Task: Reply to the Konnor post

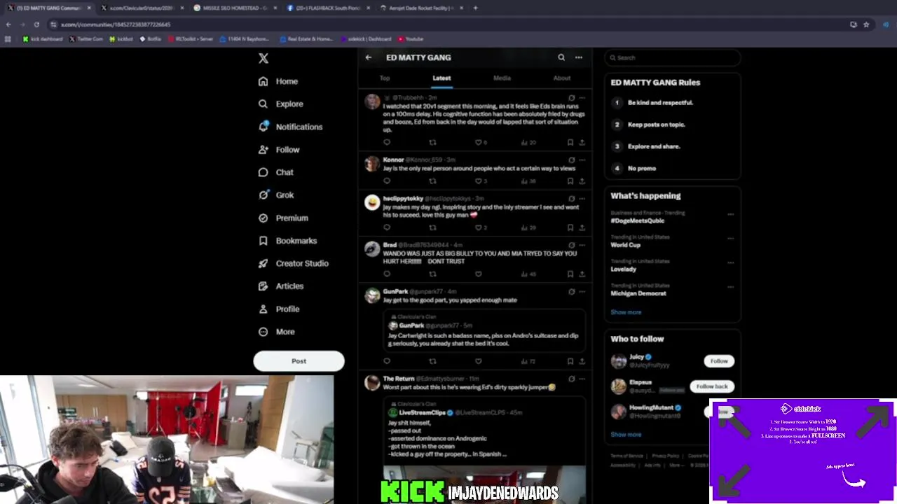Action: point(387,181)
